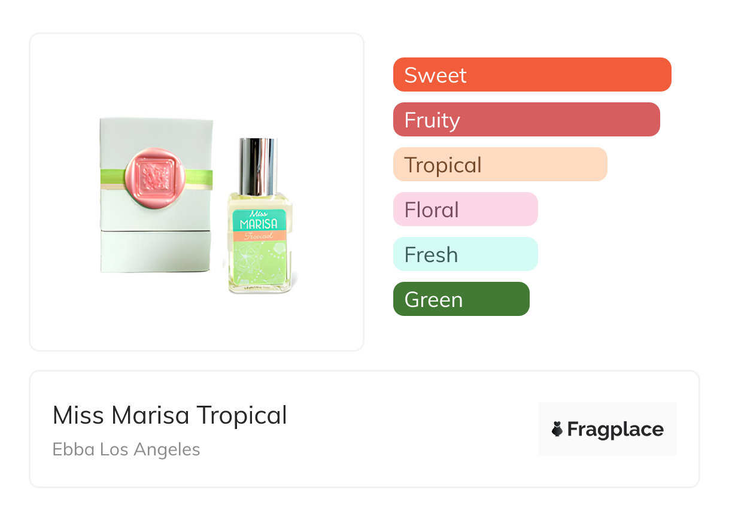Click the empty area of the product info card
The image size is (729, 517).
pos(407,431)
